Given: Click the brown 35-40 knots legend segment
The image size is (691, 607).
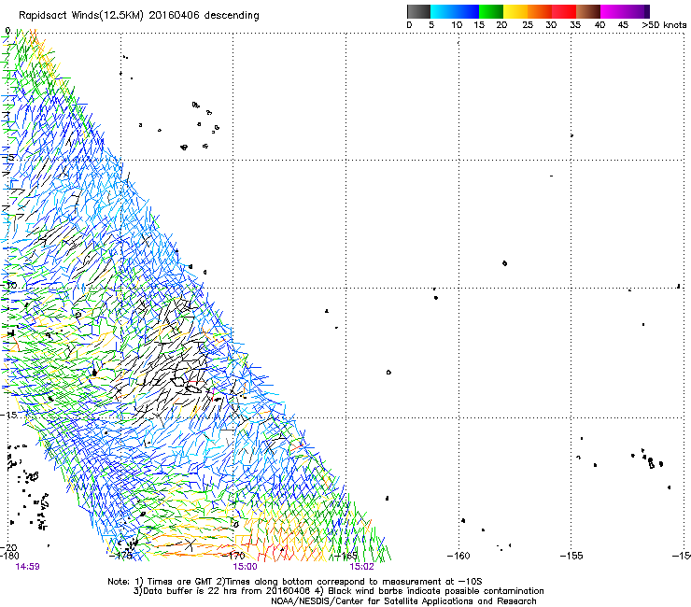Looking at the screenshot, I should point(588,11).
